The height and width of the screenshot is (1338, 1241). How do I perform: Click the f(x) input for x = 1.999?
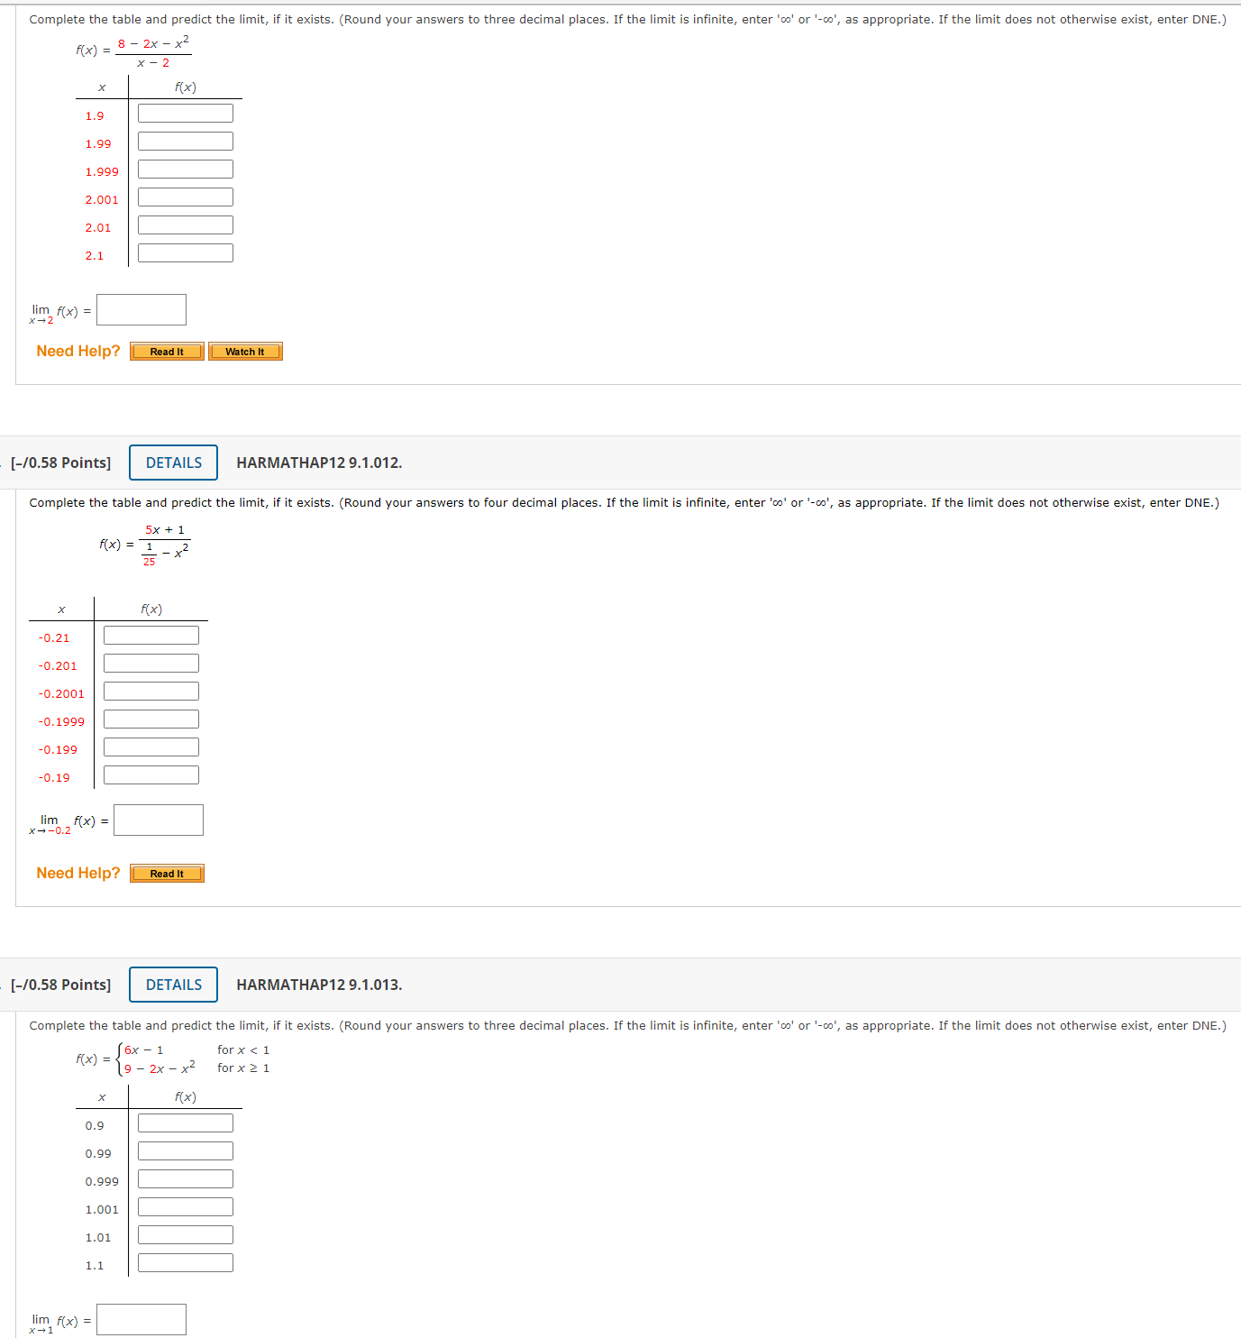[x=186, y=169]
